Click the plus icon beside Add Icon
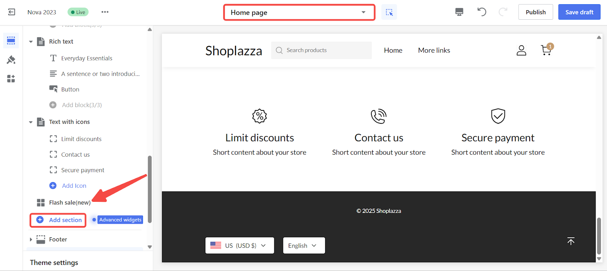Screen dimensions: 607x271 click(53, 185)
